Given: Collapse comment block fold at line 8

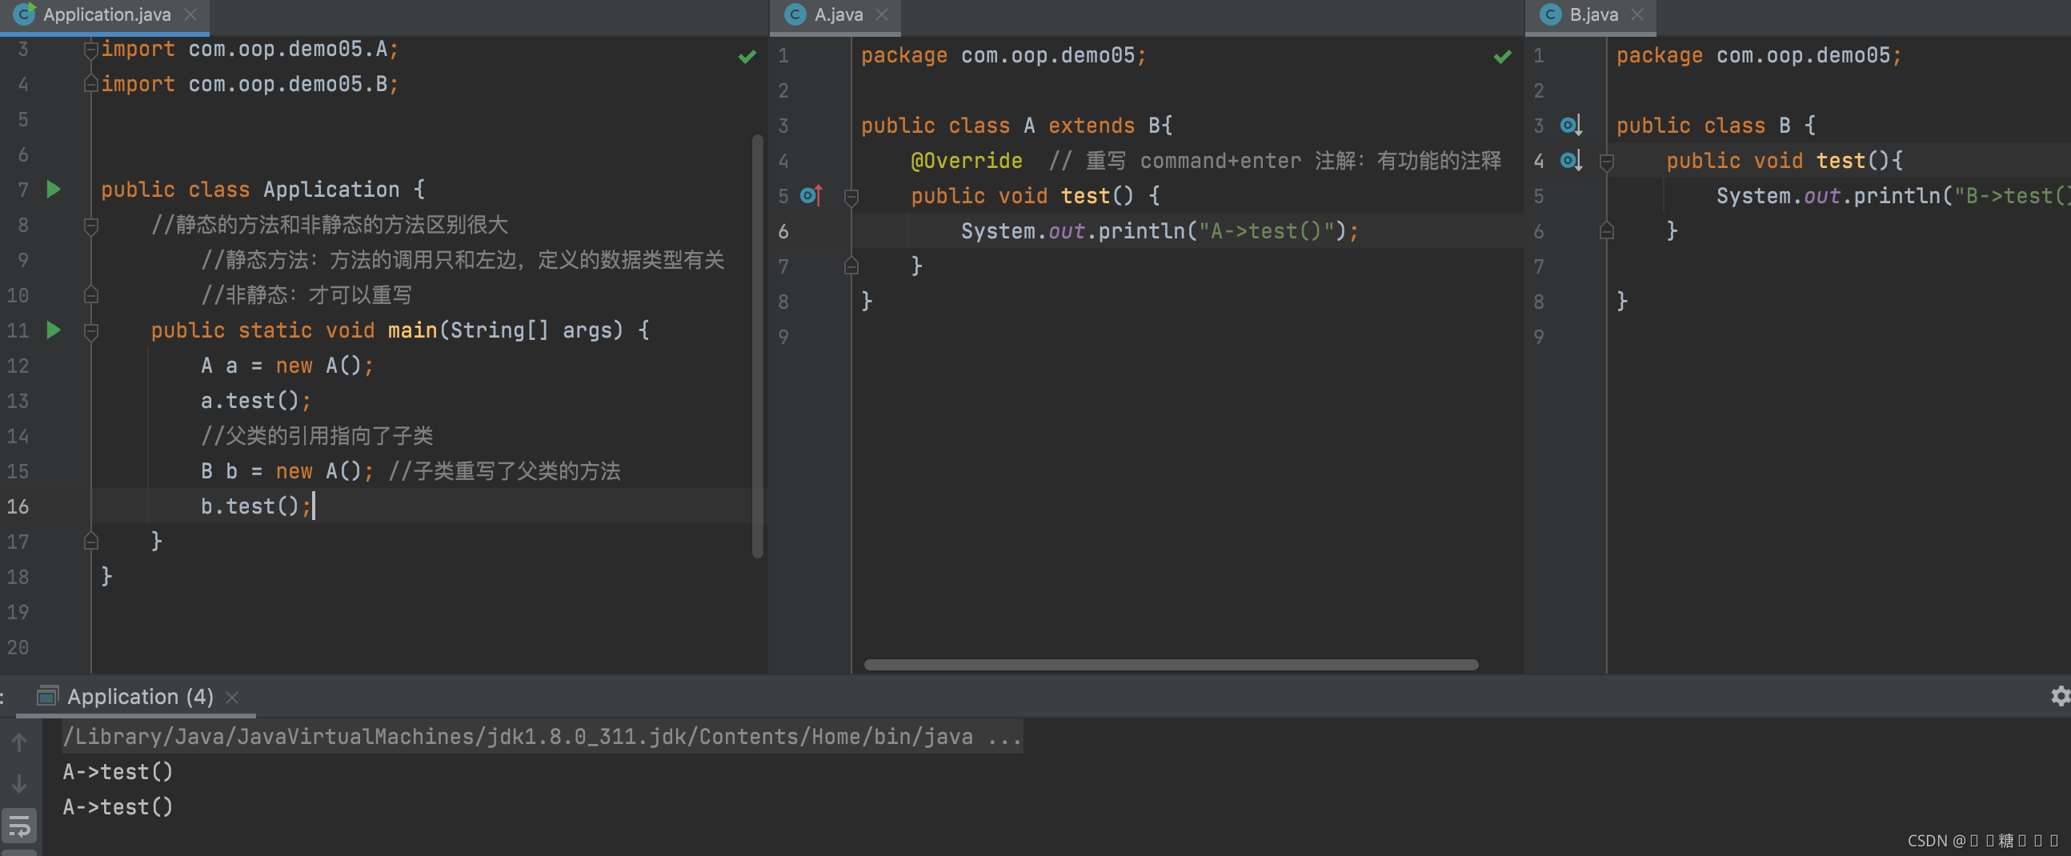Looking at the screenshot, I should [x=91, y=226].
